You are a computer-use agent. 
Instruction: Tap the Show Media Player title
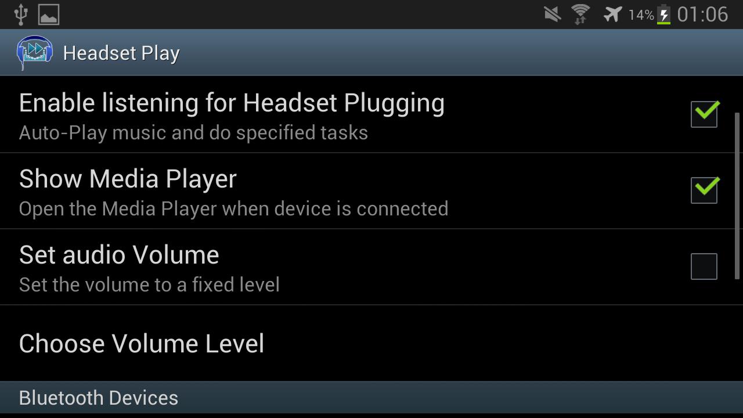(x=128, y=179)
